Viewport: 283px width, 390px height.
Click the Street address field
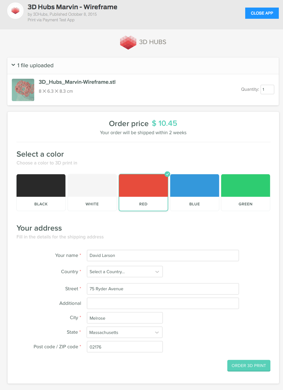tap(163, 289)
